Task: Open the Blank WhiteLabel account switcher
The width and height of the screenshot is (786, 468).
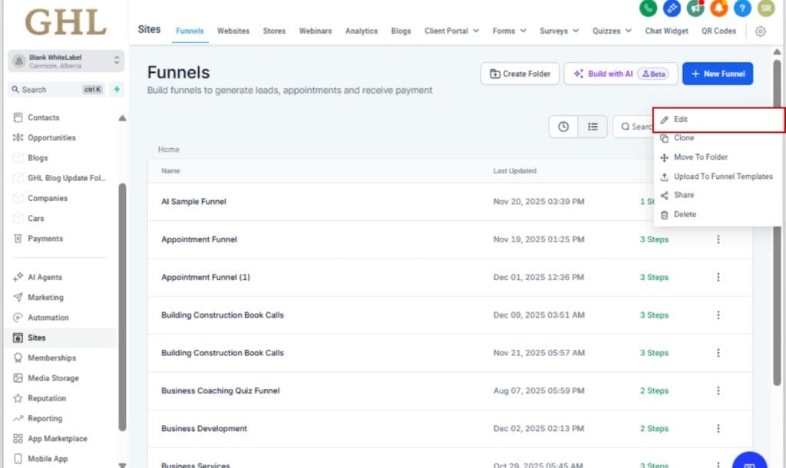Action: pyautogui.click(x=65, y=61)
